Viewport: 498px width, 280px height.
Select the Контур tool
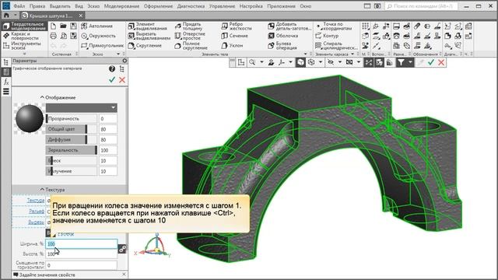point(327,36)
